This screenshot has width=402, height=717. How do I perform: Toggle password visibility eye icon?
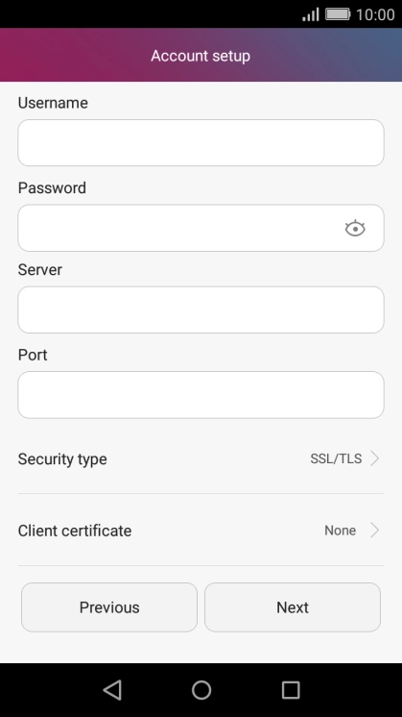point(355,228)
